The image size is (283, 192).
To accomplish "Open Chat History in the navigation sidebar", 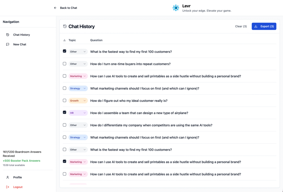I will (21, 35).
